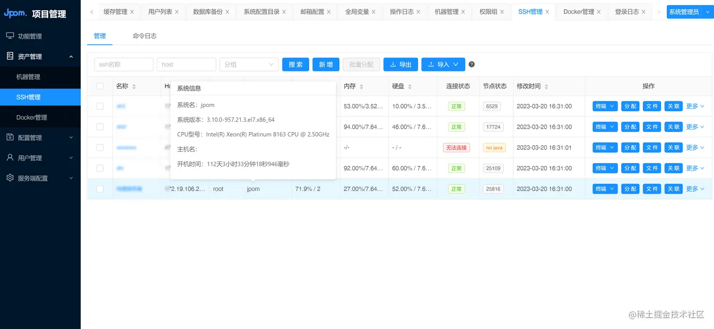Viewport: 714px width, 329px height.
Task: Click the 用户管理 person icon
Action: (x=10, y=158)
